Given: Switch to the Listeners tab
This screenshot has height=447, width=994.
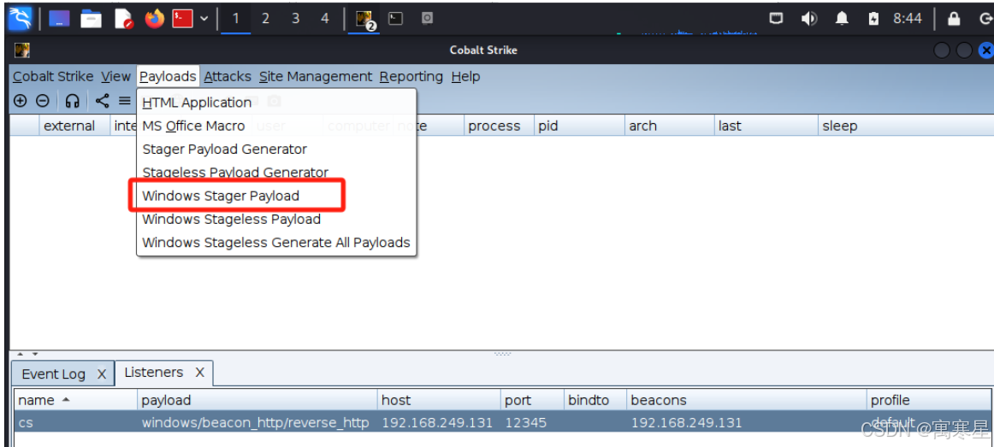Looking at the screenshot, I should click(x=153, y=373).
